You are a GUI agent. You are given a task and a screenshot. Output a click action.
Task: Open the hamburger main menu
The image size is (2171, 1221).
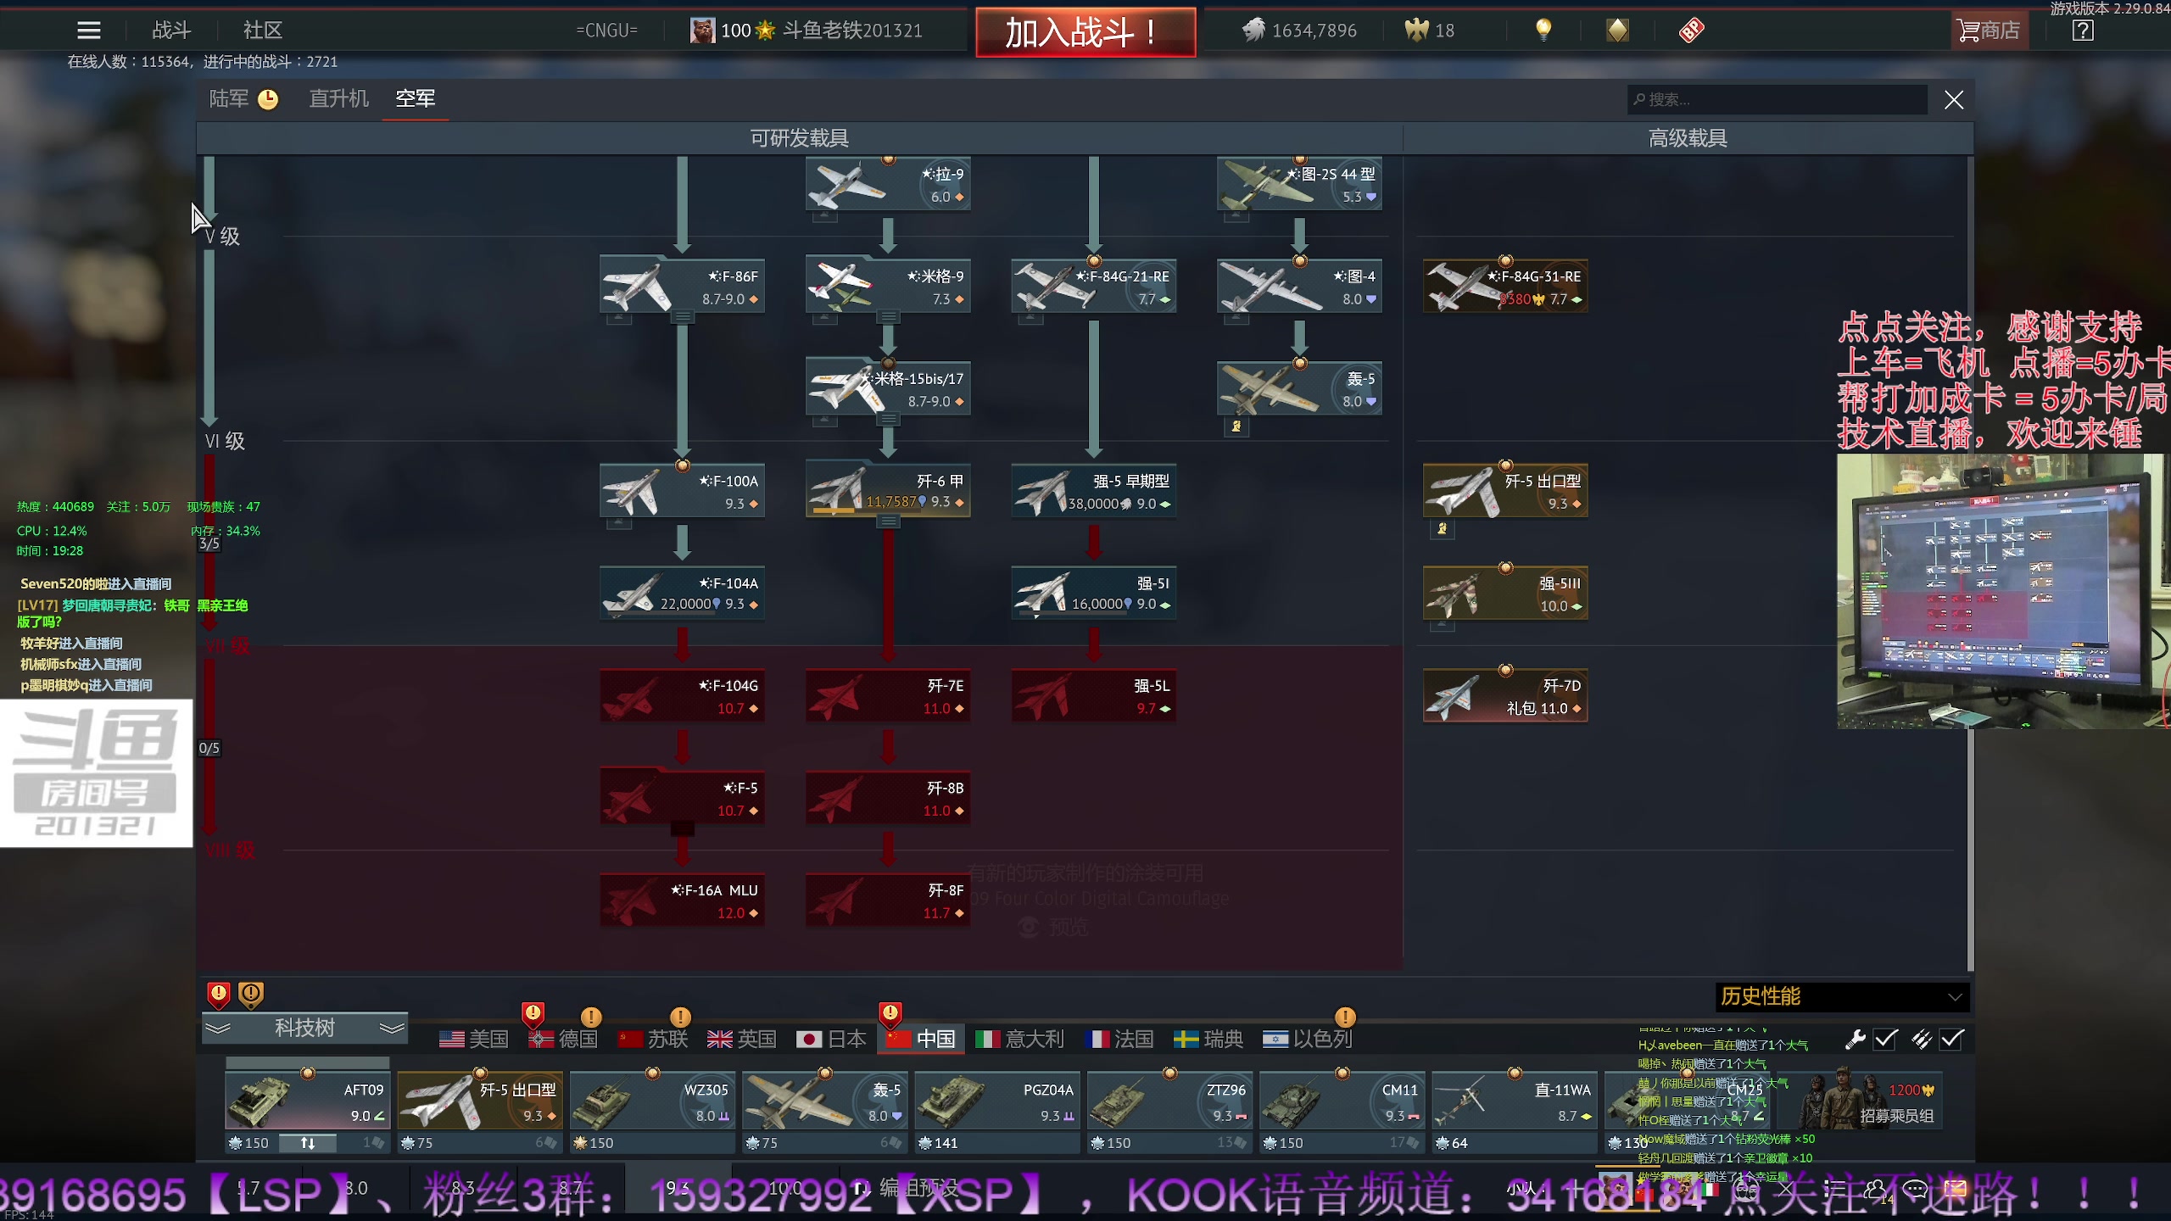coord(88,31)
